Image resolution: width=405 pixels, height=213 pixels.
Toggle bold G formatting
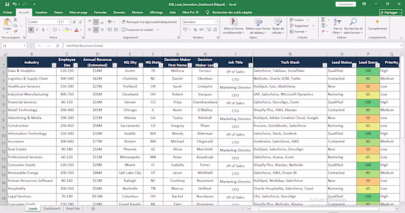pos(31,30)
